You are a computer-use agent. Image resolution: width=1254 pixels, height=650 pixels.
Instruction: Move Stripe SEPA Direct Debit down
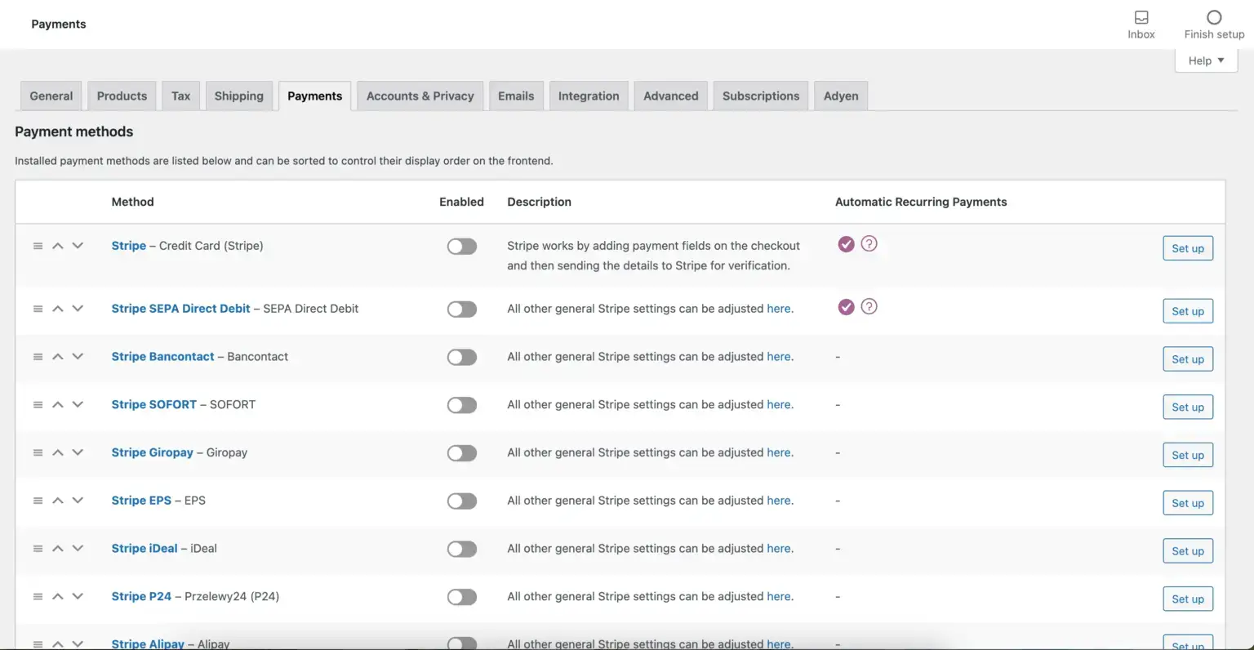(x=78, y=309)
